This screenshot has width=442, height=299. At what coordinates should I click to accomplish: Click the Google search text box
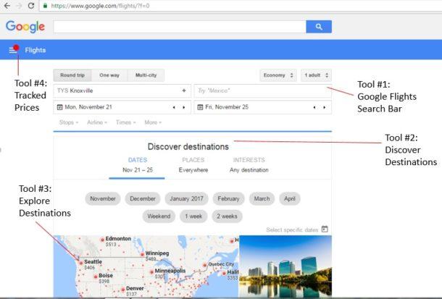click(180, 27)
